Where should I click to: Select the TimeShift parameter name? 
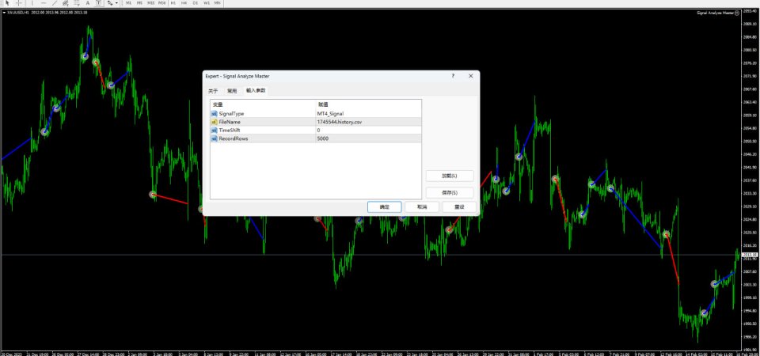(230, 131)
